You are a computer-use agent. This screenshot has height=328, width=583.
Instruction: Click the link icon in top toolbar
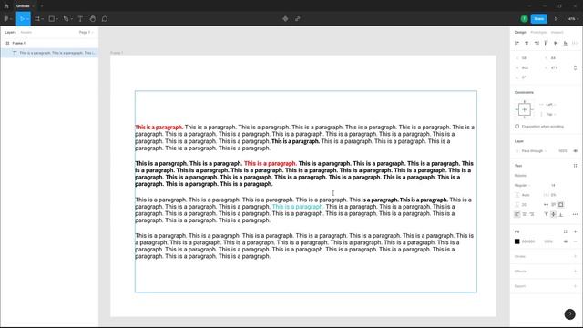point(298,19)
